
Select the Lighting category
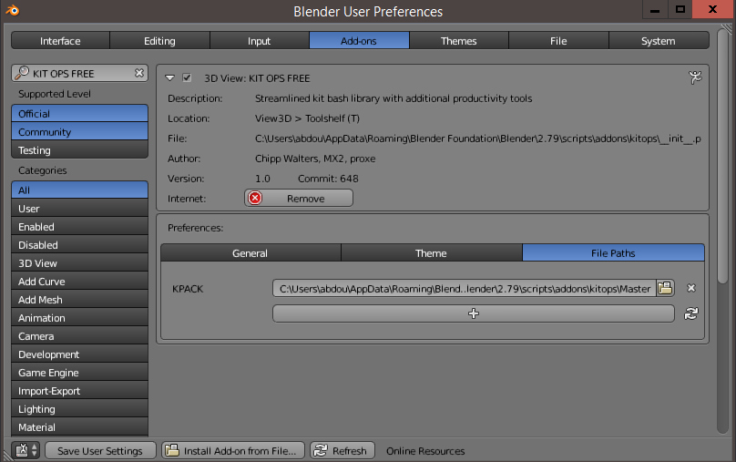[79, 409]
